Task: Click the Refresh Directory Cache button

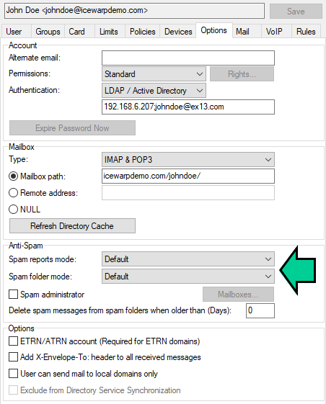Action: pyautogui.click(x=72, y=226)
